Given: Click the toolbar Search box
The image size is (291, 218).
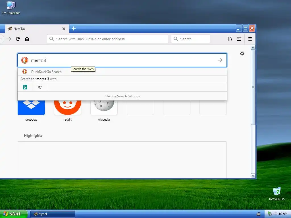Looking at the screenshot, I should point(190,39).
